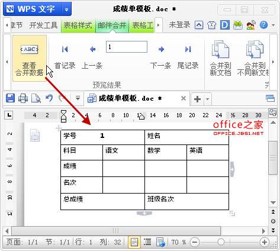This screenshot has width=280, height=251.
Task: Switch to the 开发工具 ribbon tab
Action: click(x=43, y=25)
